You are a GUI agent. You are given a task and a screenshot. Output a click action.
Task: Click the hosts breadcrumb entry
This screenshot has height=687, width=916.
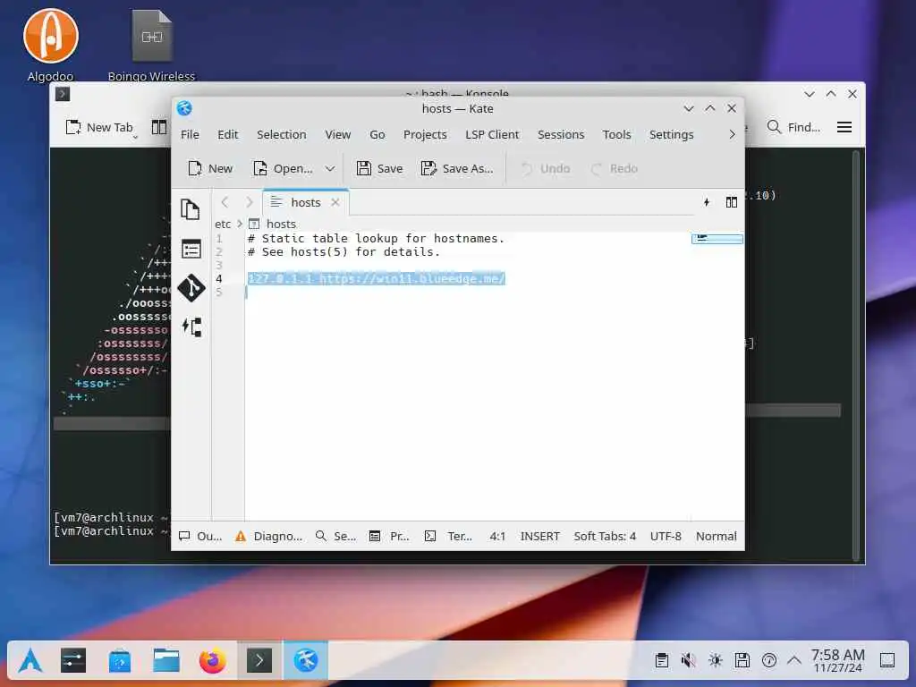tap(281, 225)
